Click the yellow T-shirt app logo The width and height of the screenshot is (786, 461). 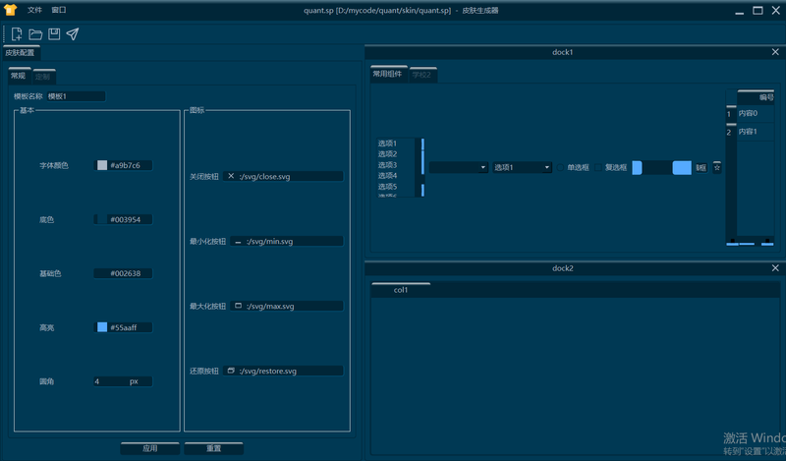(x=10, y=10)
